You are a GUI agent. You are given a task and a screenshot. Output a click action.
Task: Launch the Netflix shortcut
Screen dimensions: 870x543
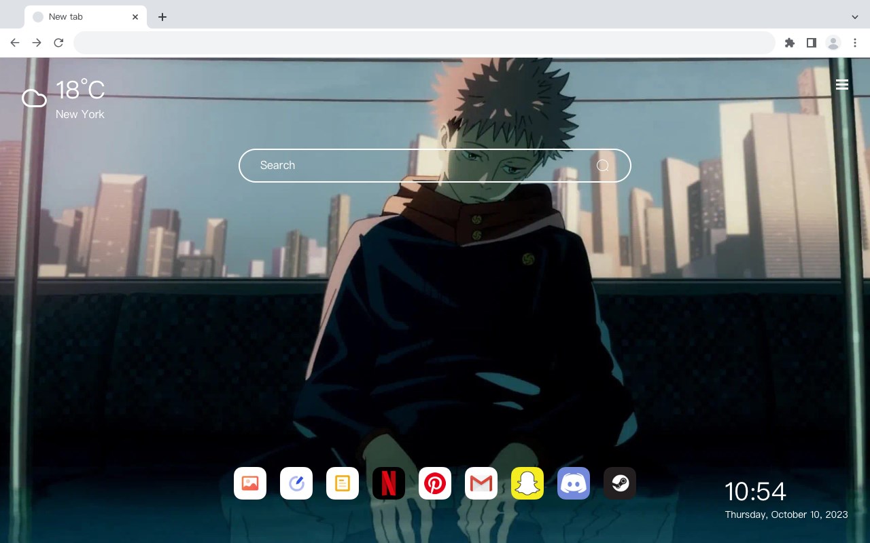[x=389, y=483]
